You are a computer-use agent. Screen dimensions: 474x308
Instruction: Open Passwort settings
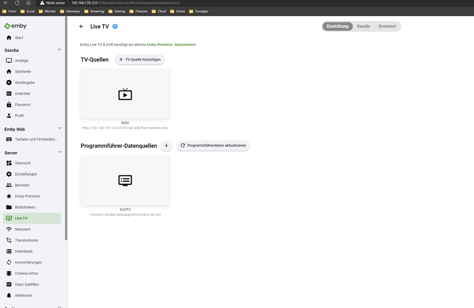(x=32, y=105)
